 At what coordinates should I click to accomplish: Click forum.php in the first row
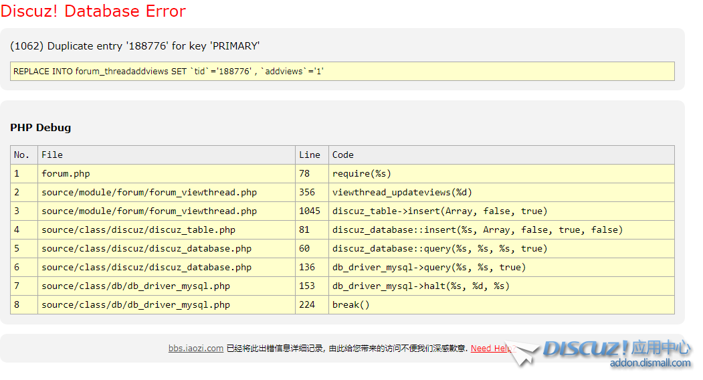pyautogui.click(x=66, y=173)
